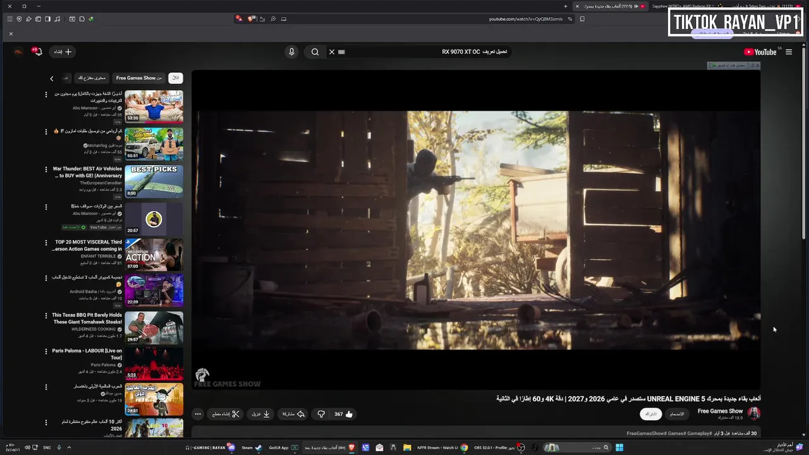The image size is (809, 455).
Task: Toggle browser sidebar panel icon
Action: [x=47, y=19]
